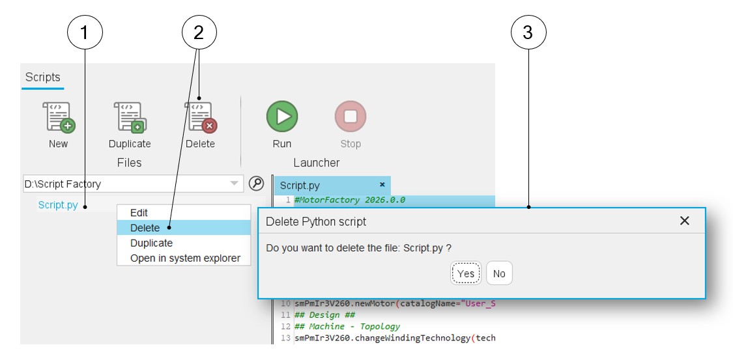Choose Open in system explorer
Screen dimensions: 733x358
[185, 258]
